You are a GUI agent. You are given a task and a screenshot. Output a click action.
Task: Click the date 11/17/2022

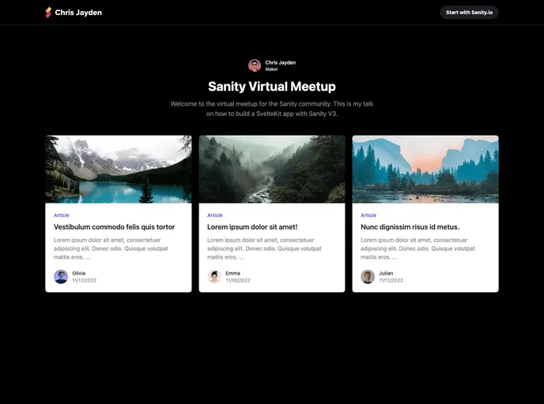(85, 280)
